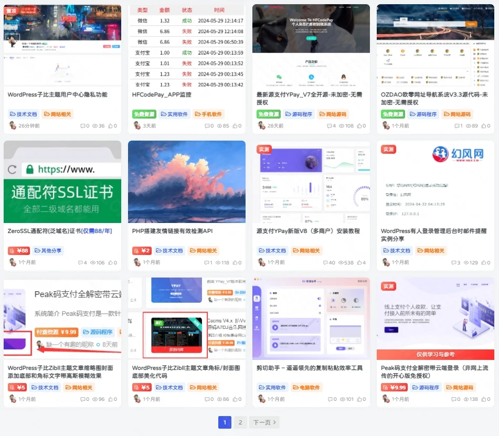Select 源码程序 tag on Peak码支付 card

(x=426, y=388)
